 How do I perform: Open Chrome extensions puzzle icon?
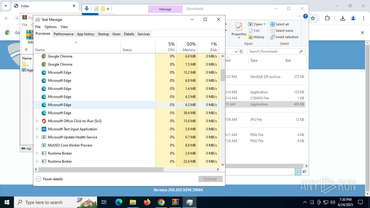click(327, 18)
